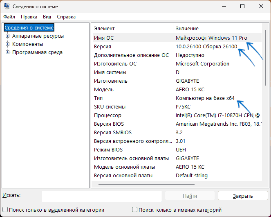
Task: Select the Имя системы row
Action: click(177, 72)
